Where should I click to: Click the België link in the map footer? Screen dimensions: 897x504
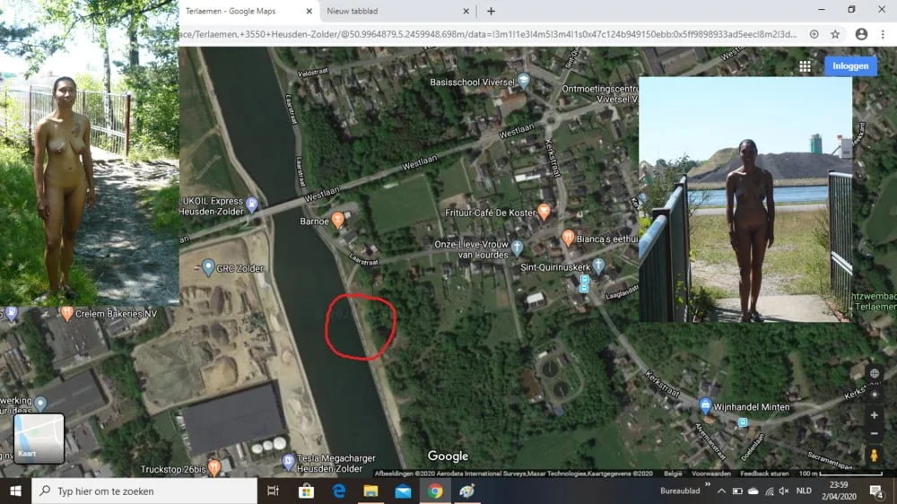[673, 474]
